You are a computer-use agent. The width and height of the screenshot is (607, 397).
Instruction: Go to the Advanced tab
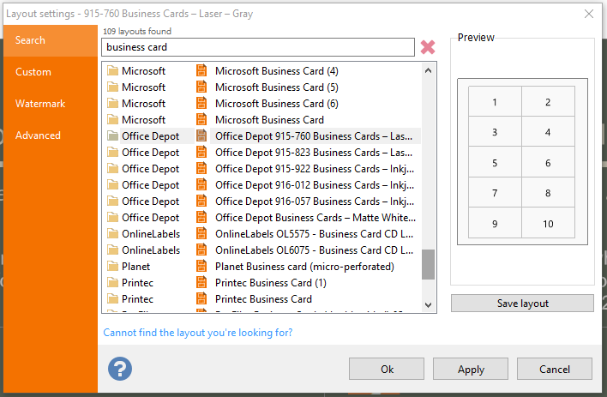pyautogui.click(x=38, y=135)
